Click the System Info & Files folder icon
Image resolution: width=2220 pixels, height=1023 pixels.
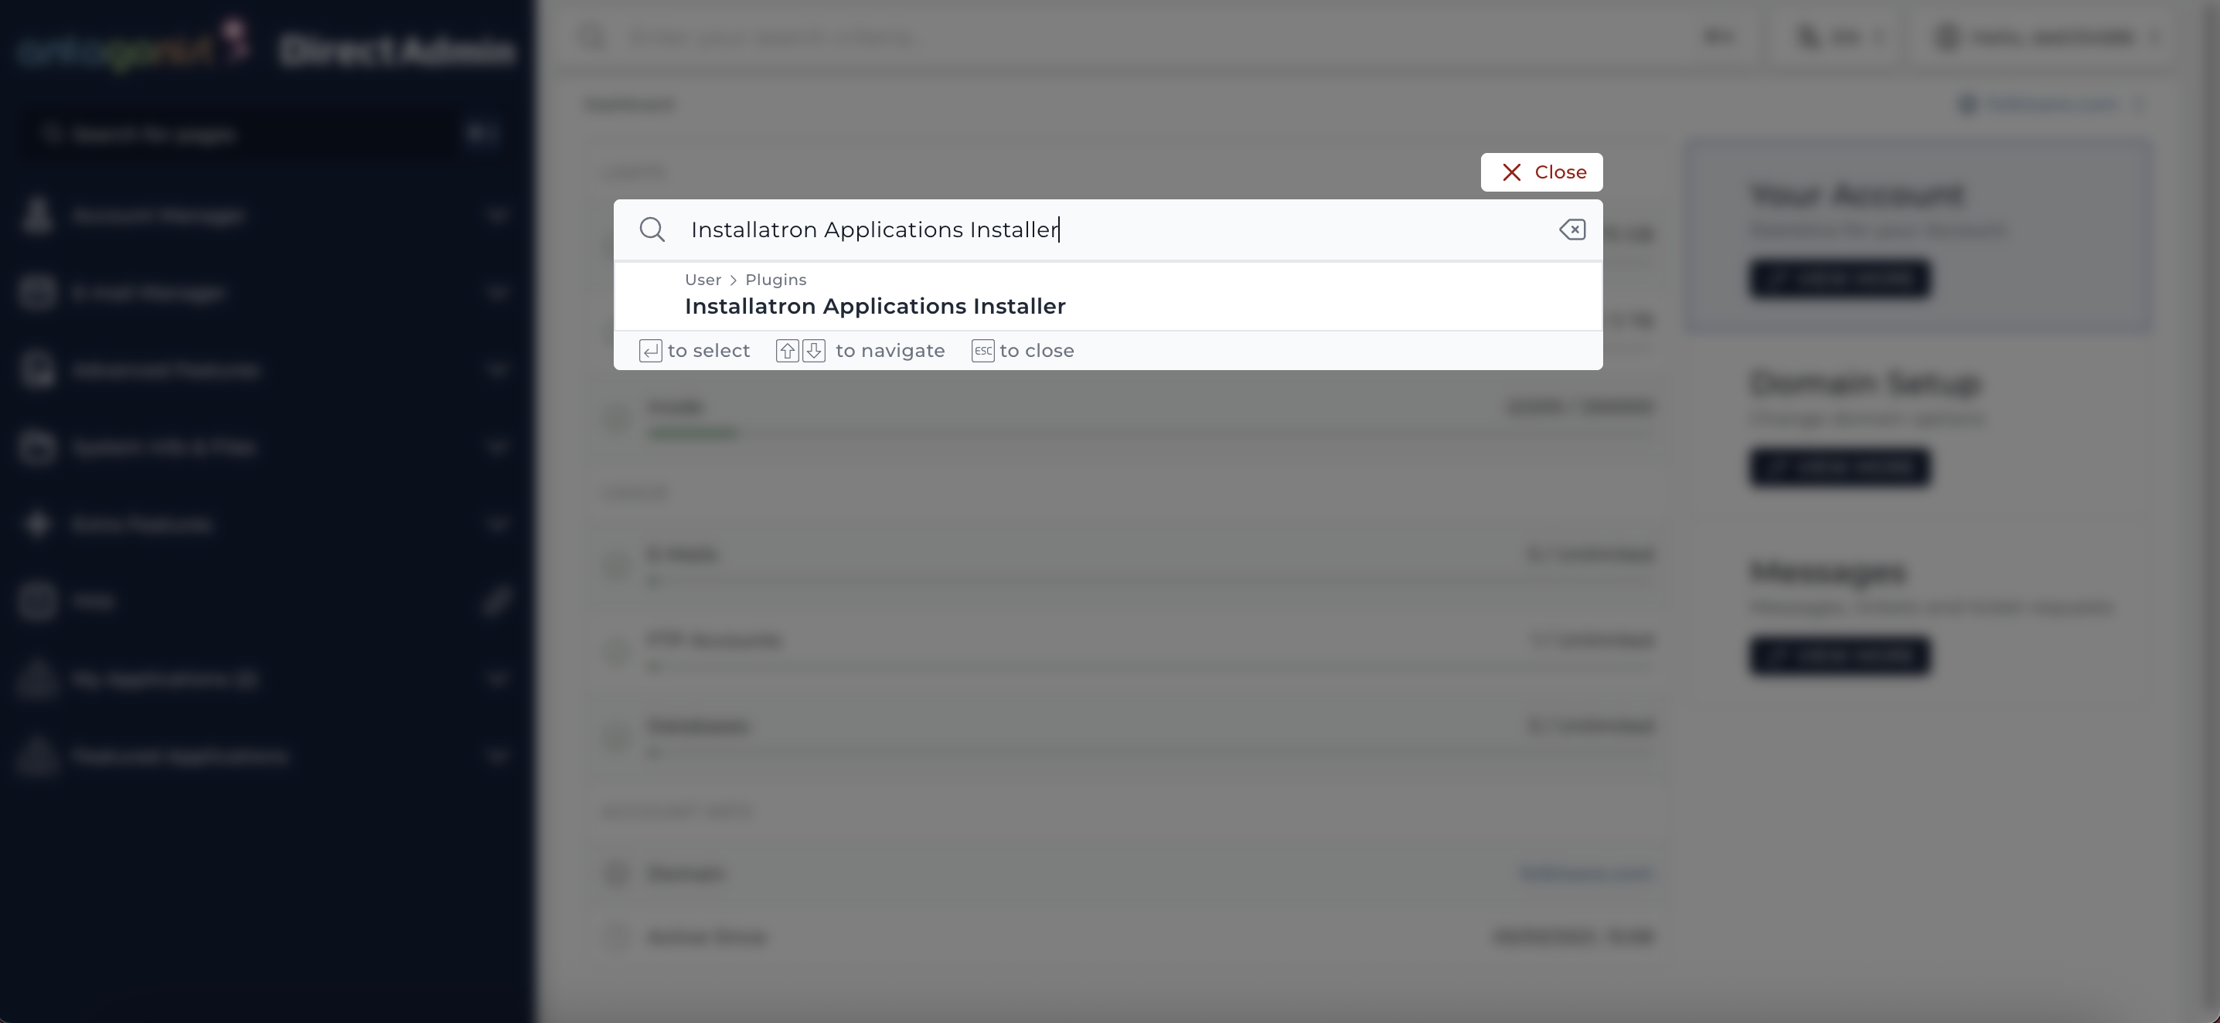click(x=36, y=447)
